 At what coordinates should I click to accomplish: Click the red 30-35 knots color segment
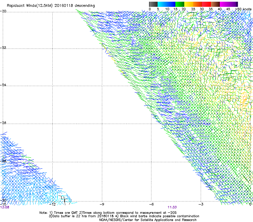click(x=207, y=4)
